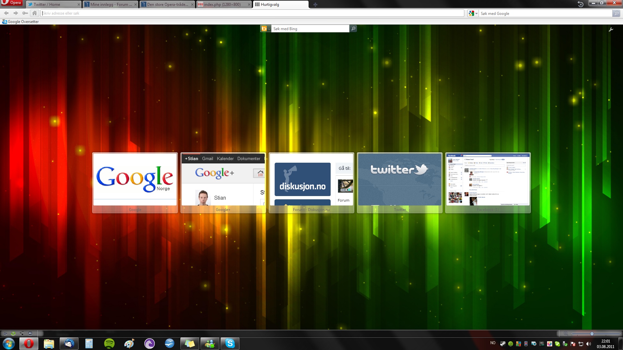This screenshot has width=623, height=350.
Task: Open Paint from the taskbar
Action: tap(129, 344)
